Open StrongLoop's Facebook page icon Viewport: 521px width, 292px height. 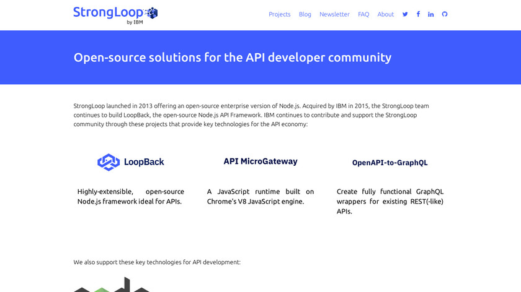tap(418, 14)
